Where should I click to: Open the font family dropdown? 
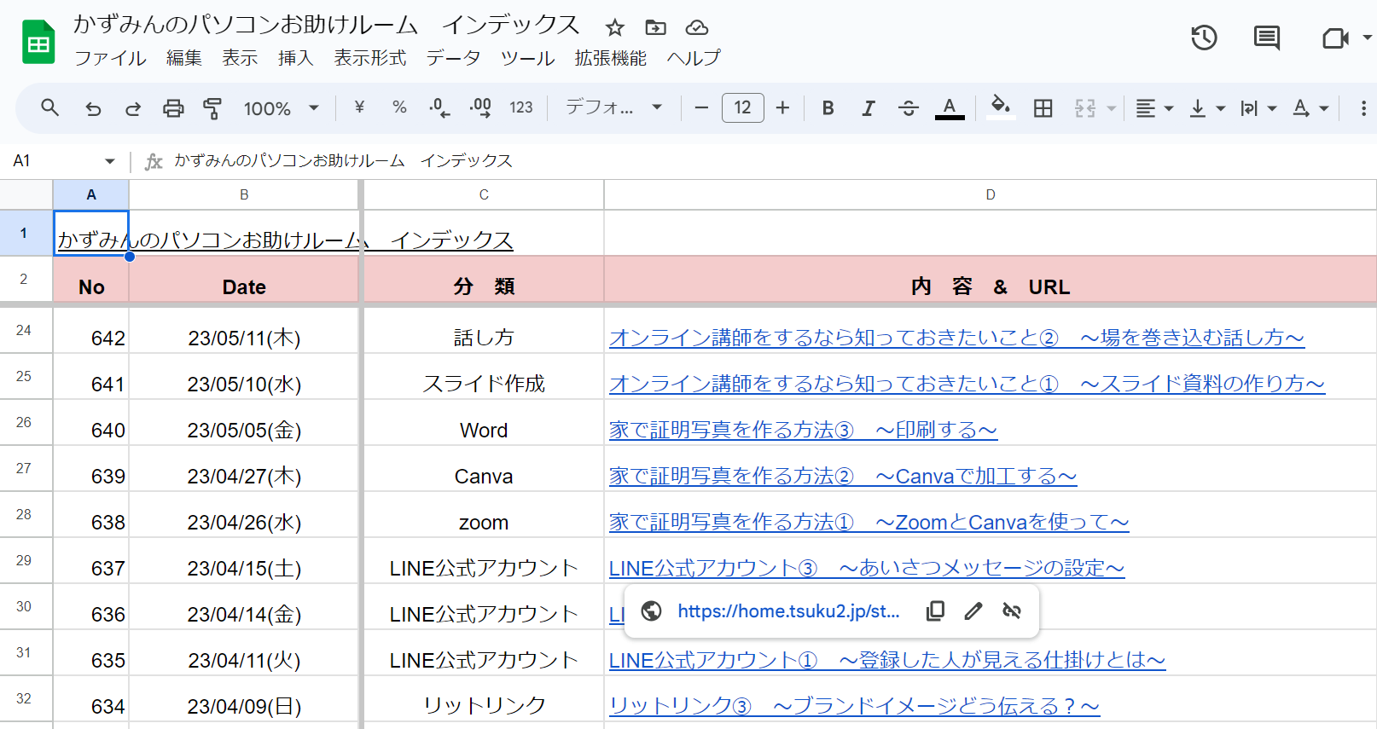point(613,107)
